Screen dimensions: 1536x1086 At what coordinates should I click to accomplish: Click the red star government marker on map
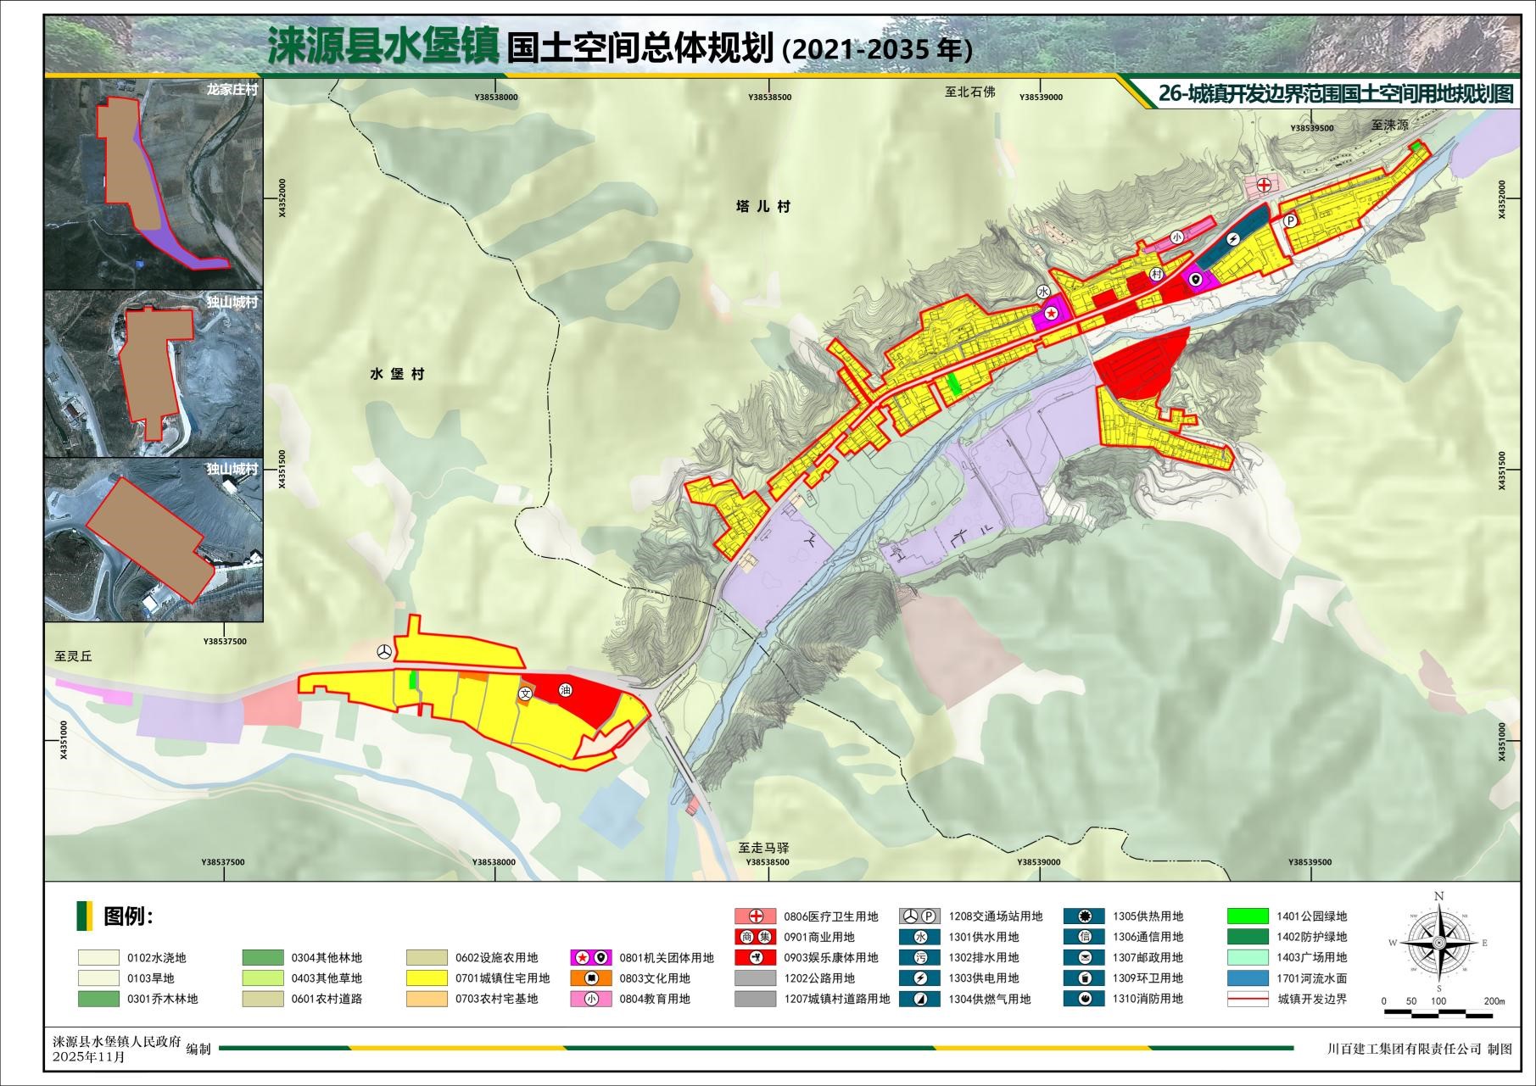tap(1052, 314)
